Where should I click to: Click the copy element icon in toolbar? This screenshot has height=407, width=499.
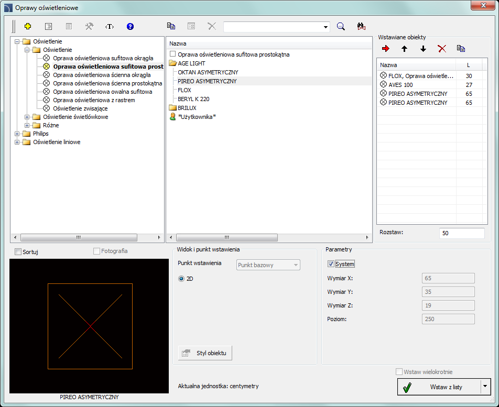171,26
